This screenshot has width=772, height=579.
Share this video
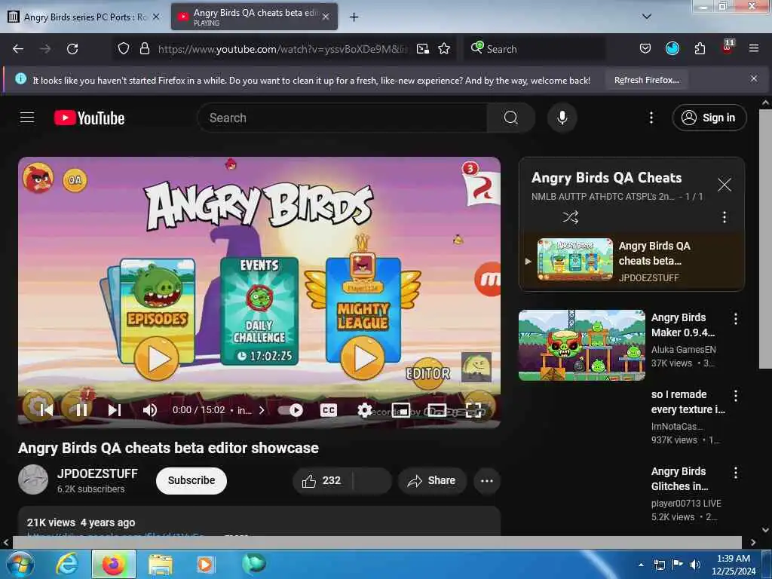[x=432, y=480]
